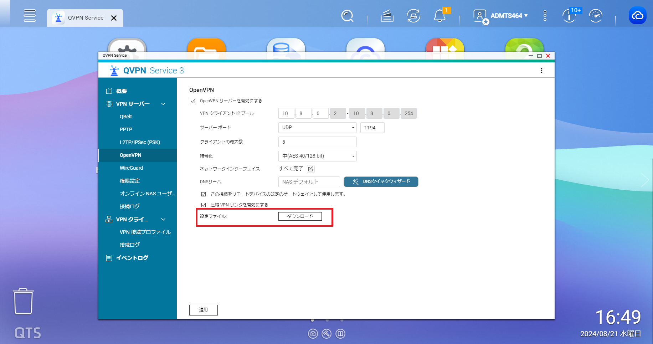Viewport: 653px width, 344px height.
Task: Open the info icon with 10+ badge
Action: click(x=570, y=16)
